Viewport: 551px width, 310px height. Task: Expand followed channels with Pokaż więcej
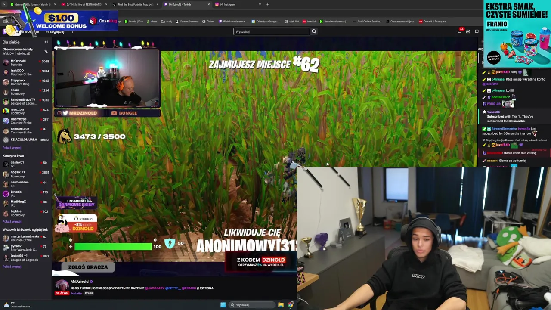tap(12, 148)
